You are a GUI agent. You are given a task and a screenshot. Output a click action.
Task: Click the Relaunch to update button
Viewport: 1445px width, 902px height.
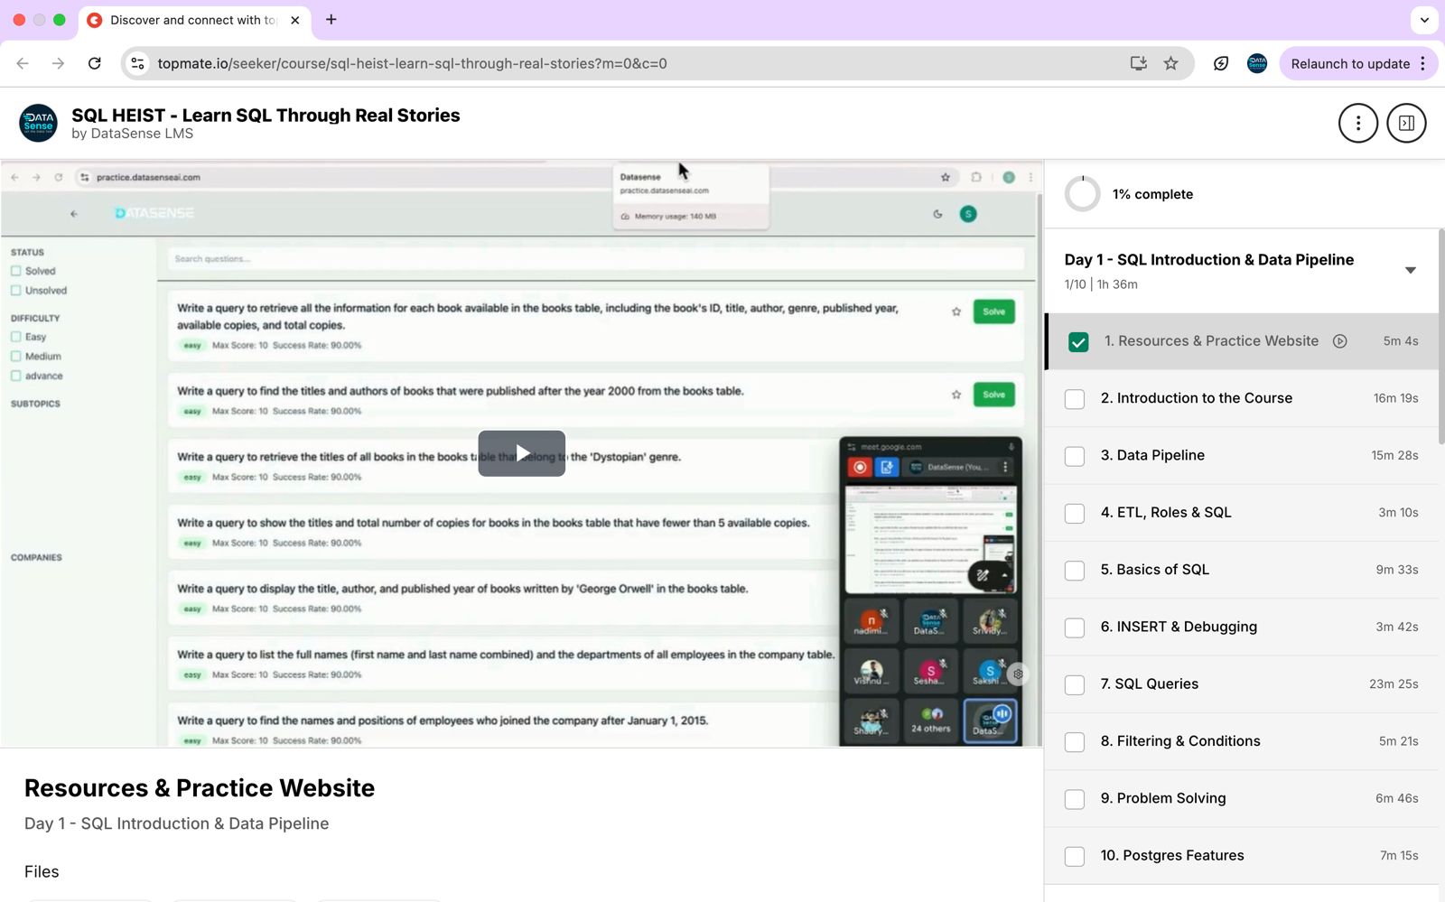[x=1349, y=63]
